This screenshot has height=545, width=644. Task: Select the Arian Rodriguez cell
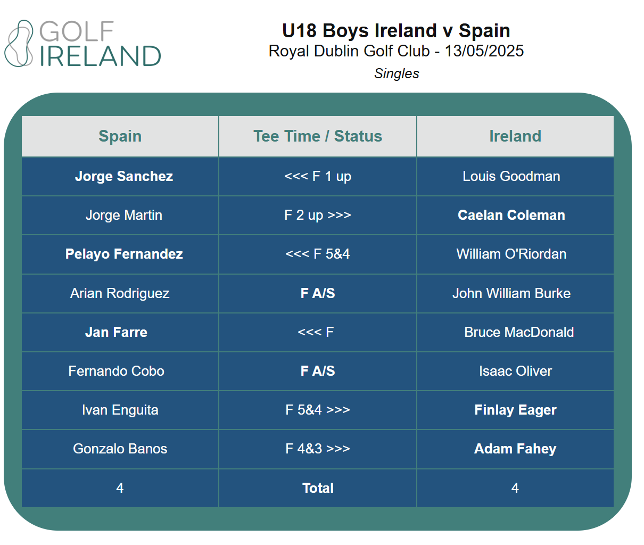pyautogui.click(x=120, y=293)
